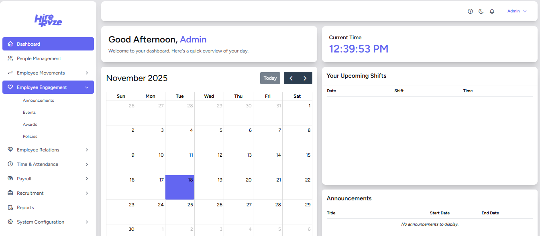Viewport: 540px width, 236px height.
Task: Expand the Employee Movements submenu
Action: click(x=87, y=73)
